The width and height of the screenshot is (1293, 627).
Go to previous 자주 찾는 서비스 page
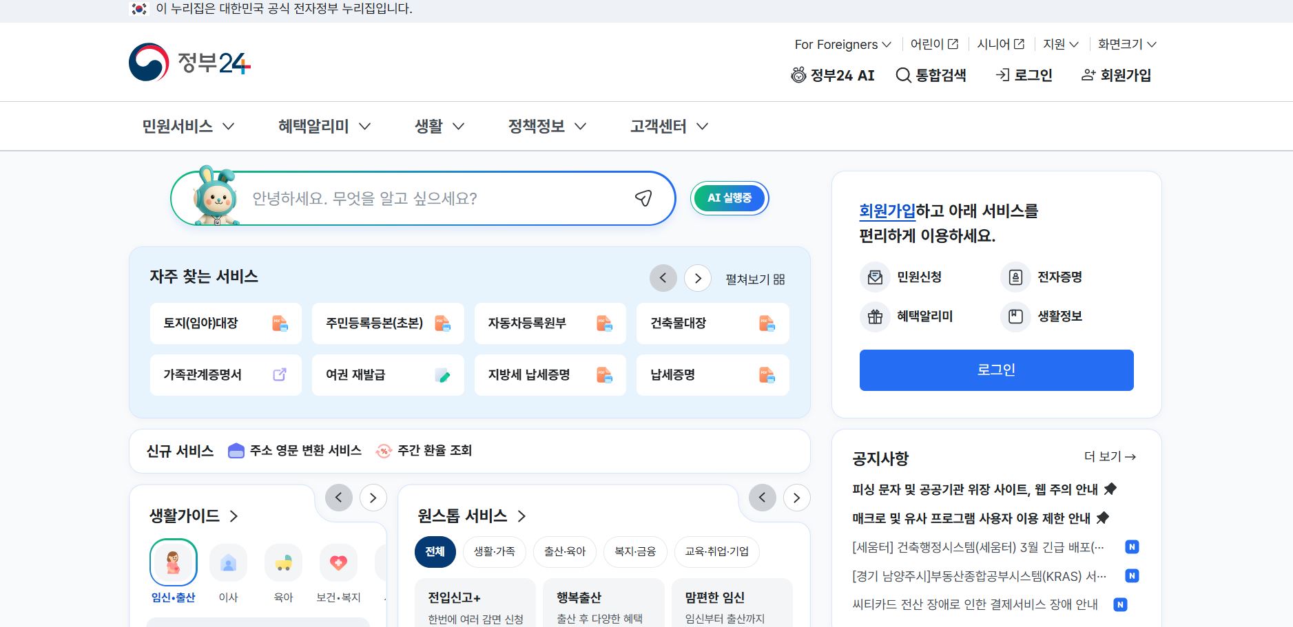663,278
